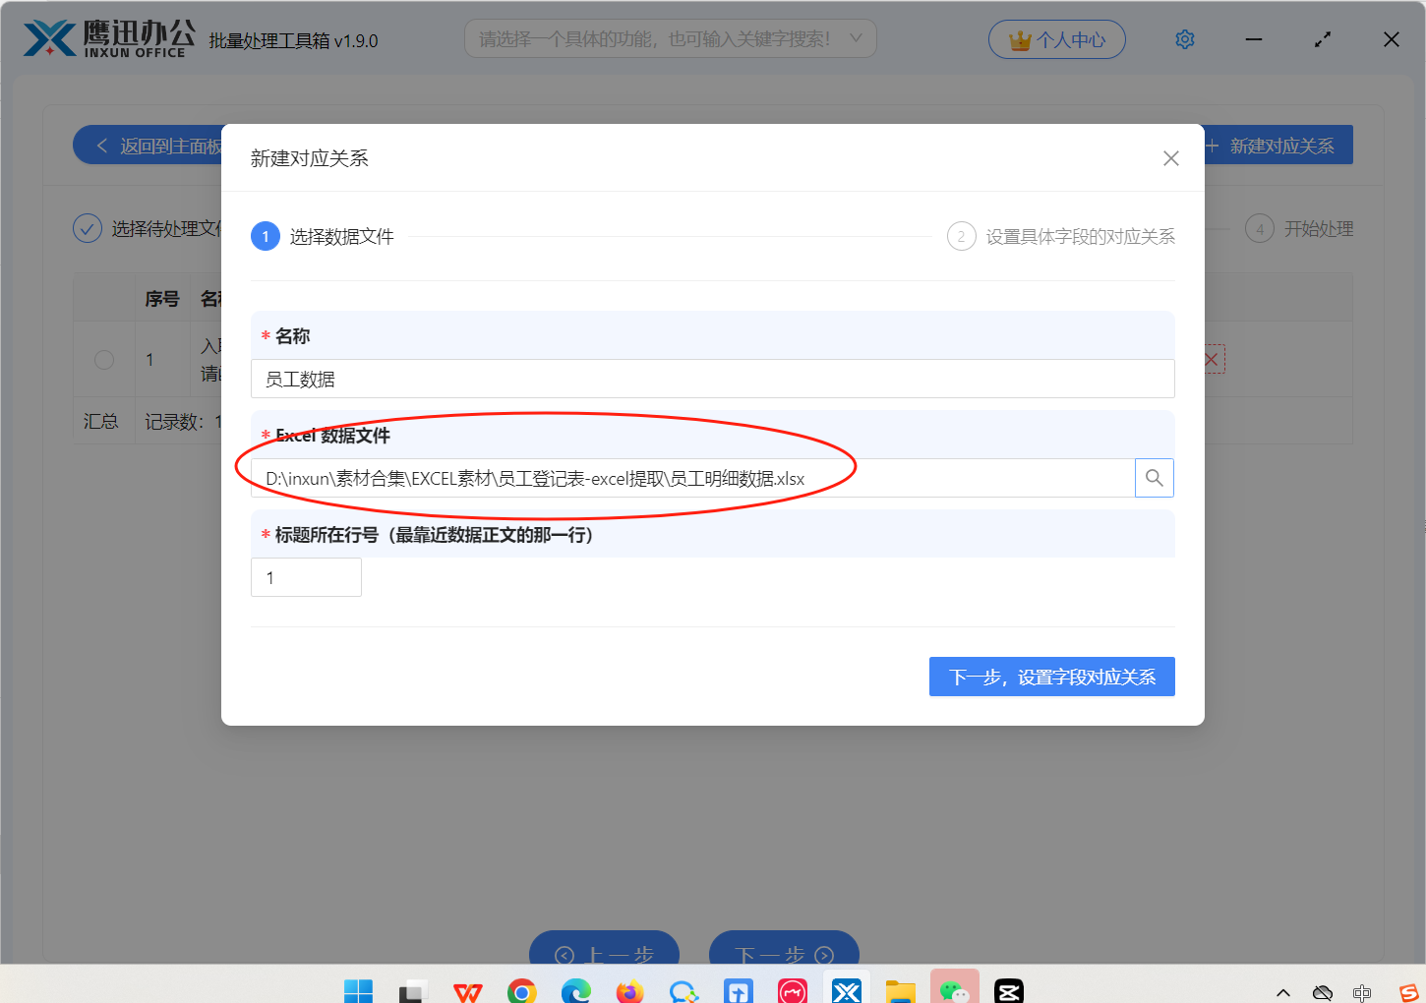
Task: Select the radio button for row 1
Action: pos(104,360)
